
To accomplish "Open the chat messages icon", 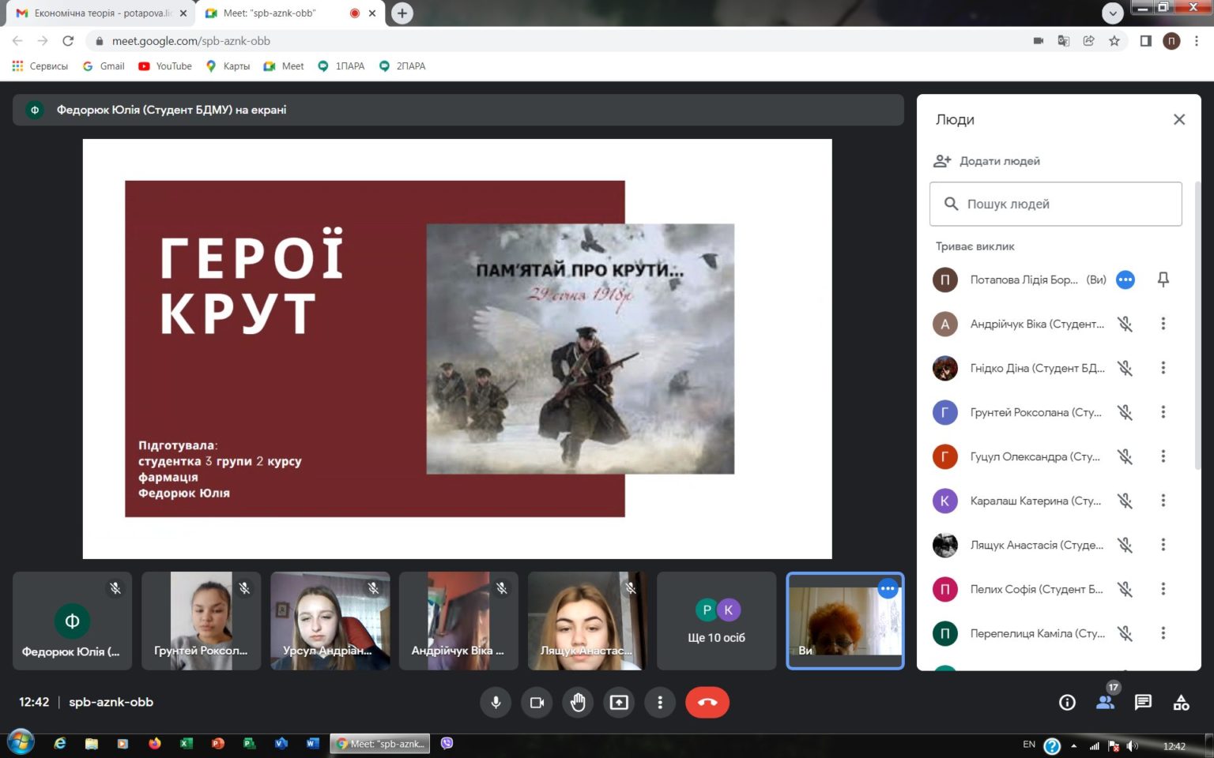I will coord(1143,702).
